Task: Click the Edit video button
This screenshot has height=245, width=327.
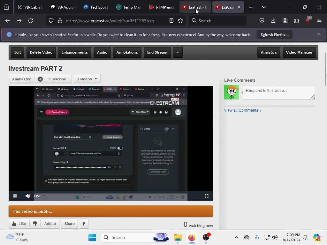Action: (x=18, y=53)
